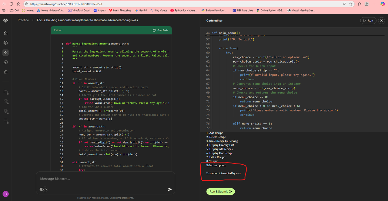Open Home - Microsoft Azure bookmark
Image resolution: width=388 pixels, height=201 pixels.
point(51,10)
